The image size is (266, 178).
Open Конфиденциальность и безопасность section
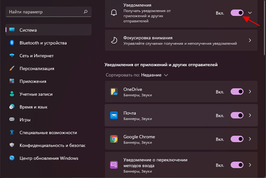click(49, 145)
